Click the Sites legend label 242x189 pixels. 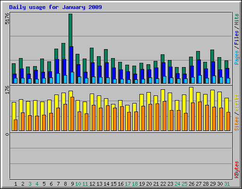[237, 124]
